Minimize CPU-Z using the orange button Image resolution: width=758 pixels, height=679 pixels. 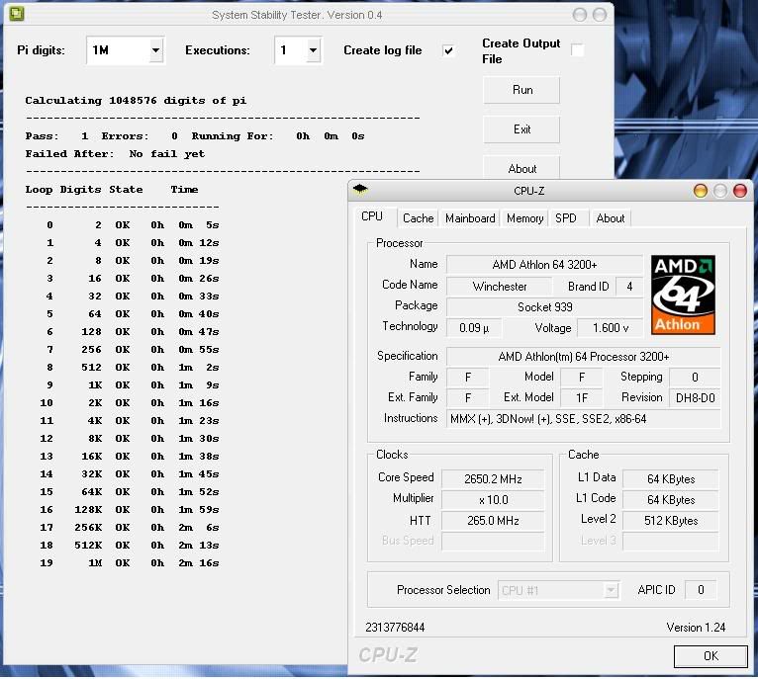click(700, 191)
